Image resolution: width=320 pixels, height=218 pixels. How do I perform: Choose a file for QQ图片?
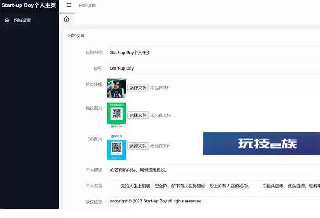[x=138, y=146]
